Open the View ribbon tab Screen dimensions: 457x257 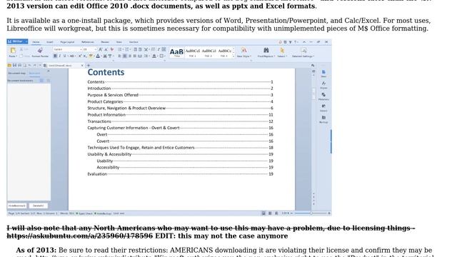(x=119, y=42)
